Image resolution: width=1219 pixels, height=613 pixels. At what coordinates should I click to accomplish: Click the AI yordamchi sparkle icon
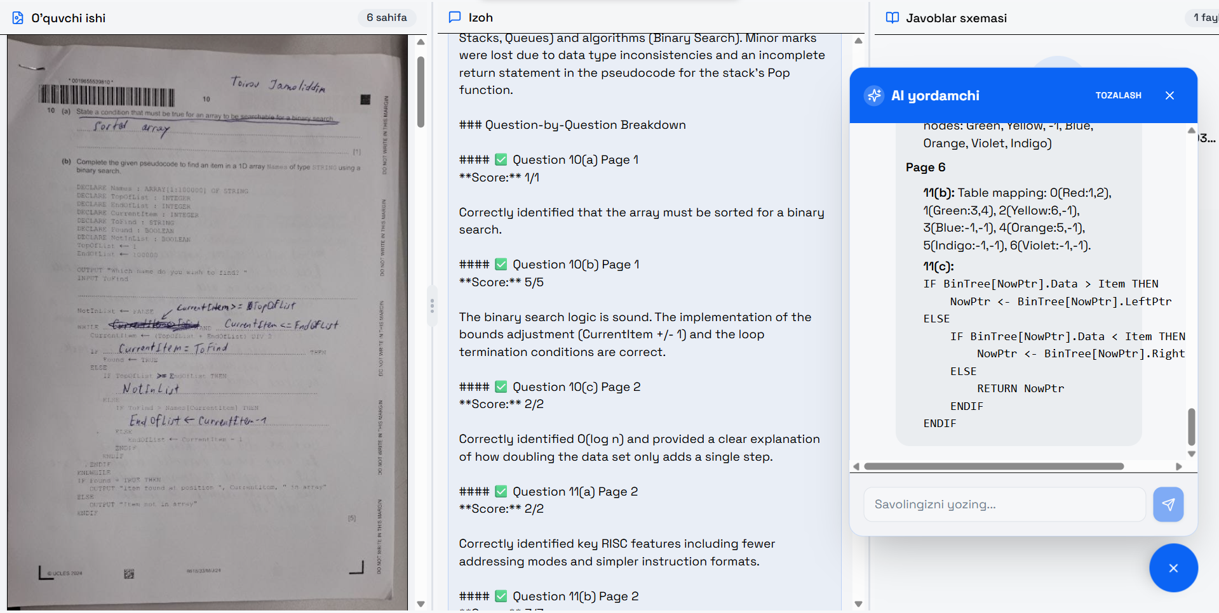(x=874, y=95)
